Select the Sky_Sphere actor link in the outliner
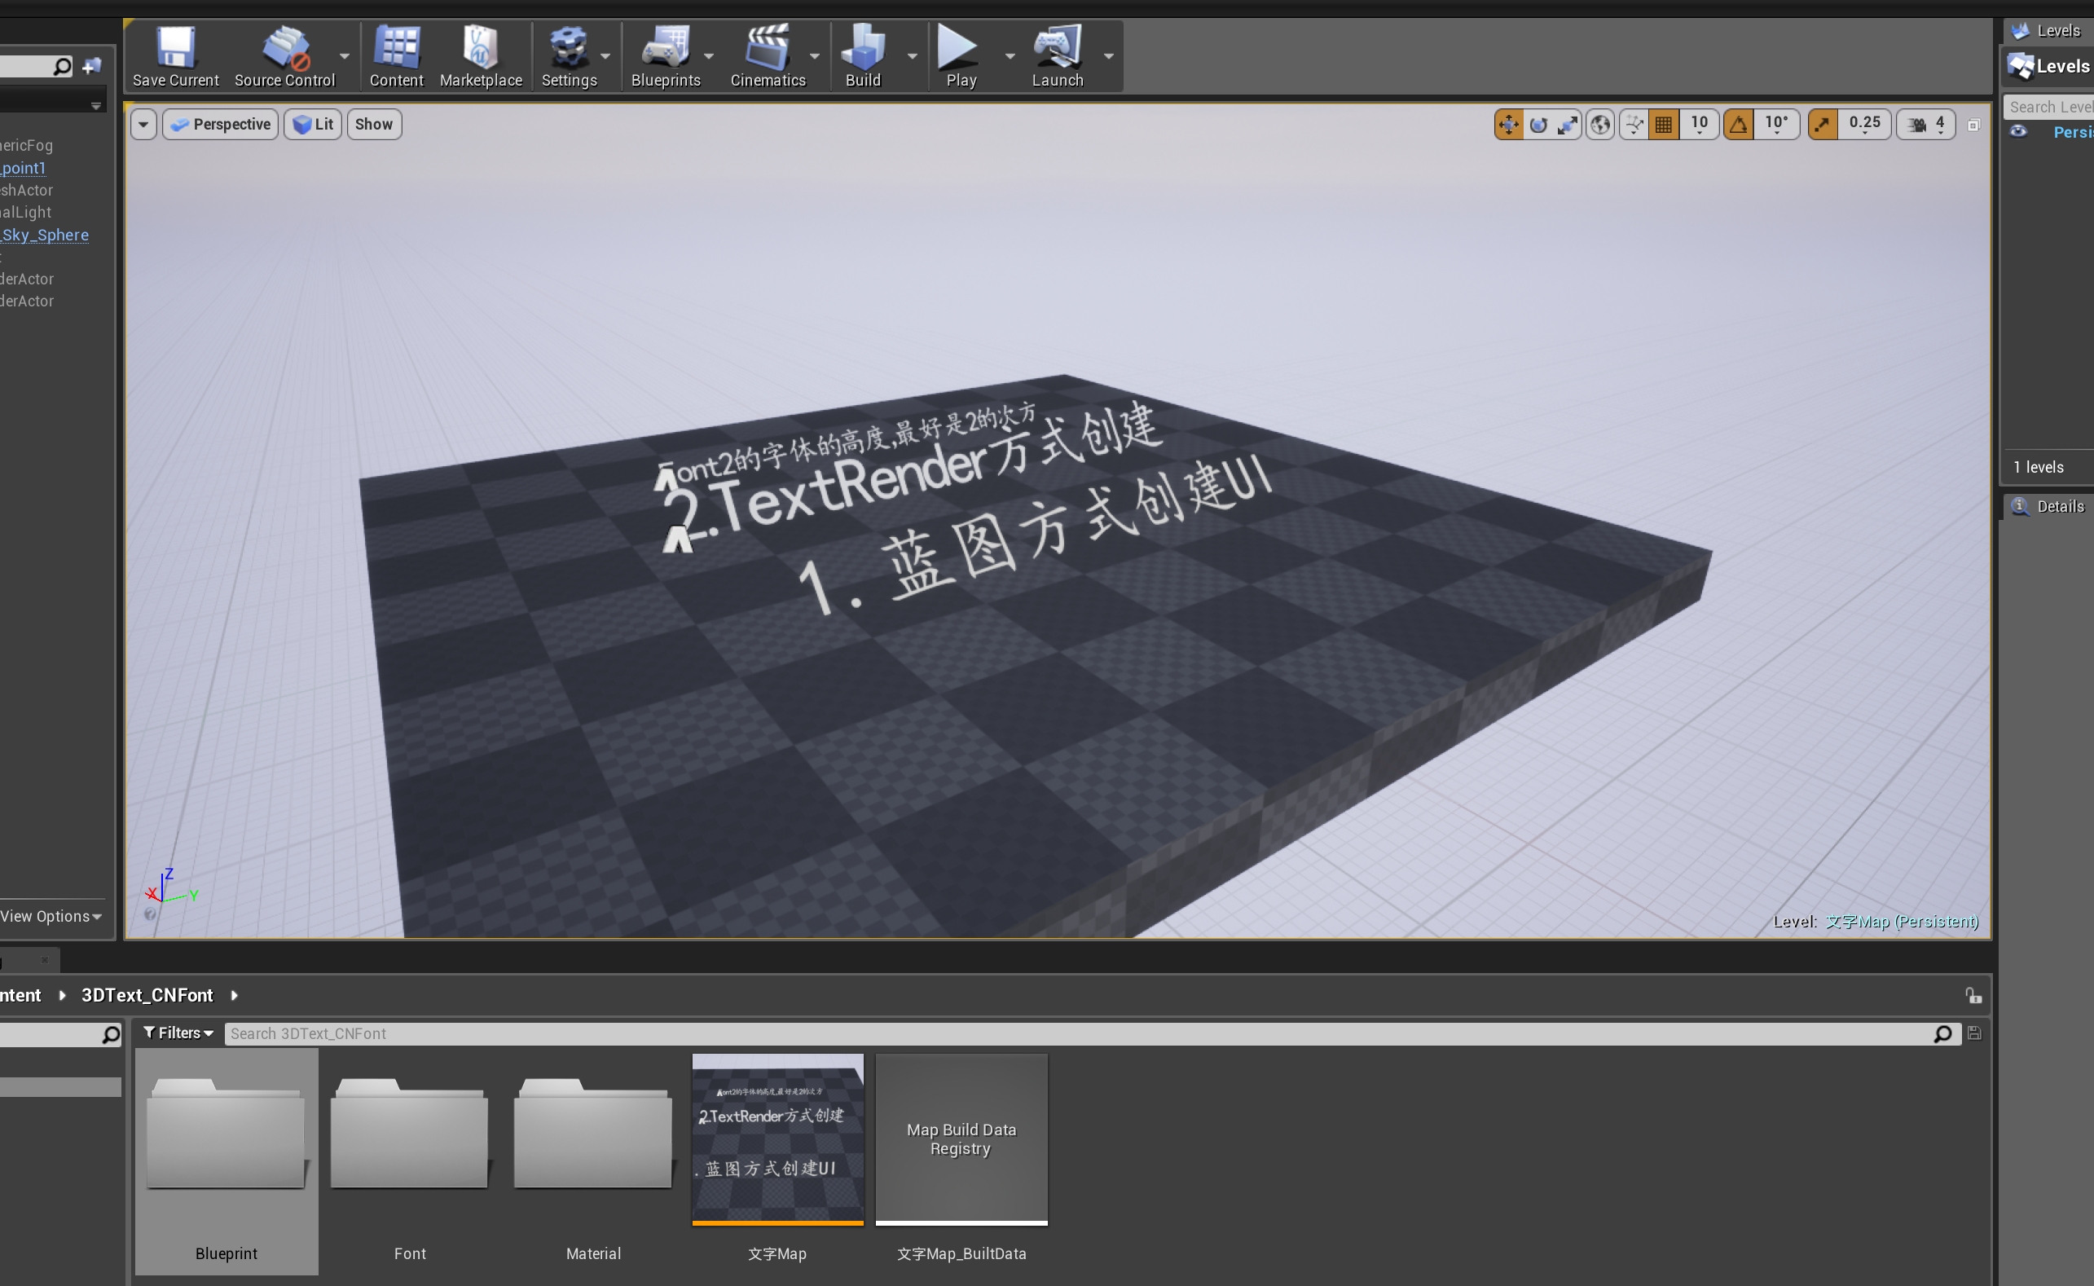Viewport: 2094px width, 1286px height. (45, 235)
